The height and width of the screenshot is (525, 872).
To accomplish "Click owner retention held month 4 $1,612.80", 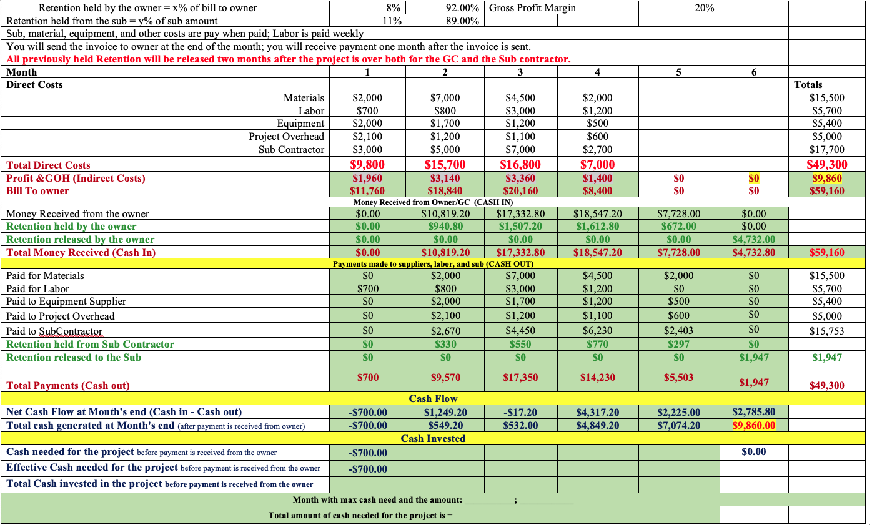I will pos(597,226).
